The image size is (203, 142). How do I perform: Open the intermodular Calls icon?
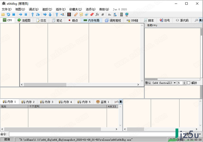[115, 14]
